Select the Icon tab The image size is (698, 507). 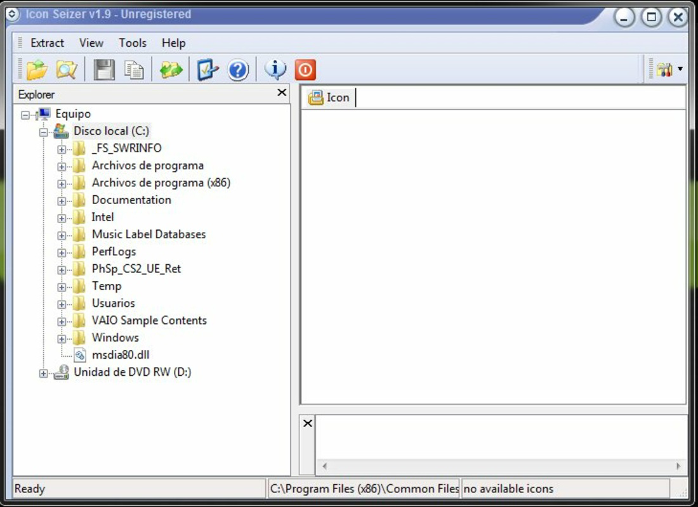click(329, 98)
